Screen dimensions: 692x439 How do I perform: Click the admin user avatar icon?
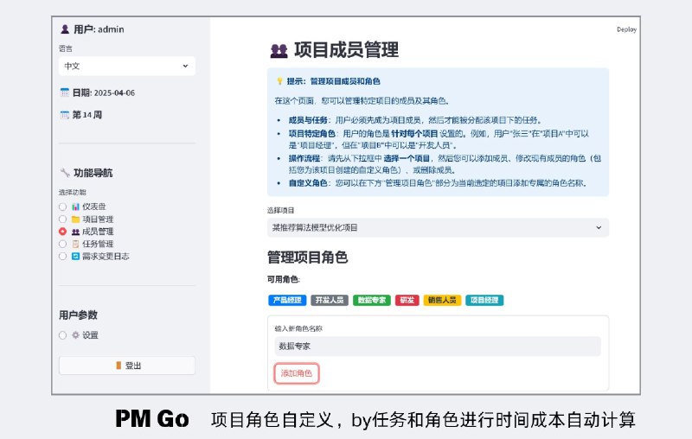point(65,29)
